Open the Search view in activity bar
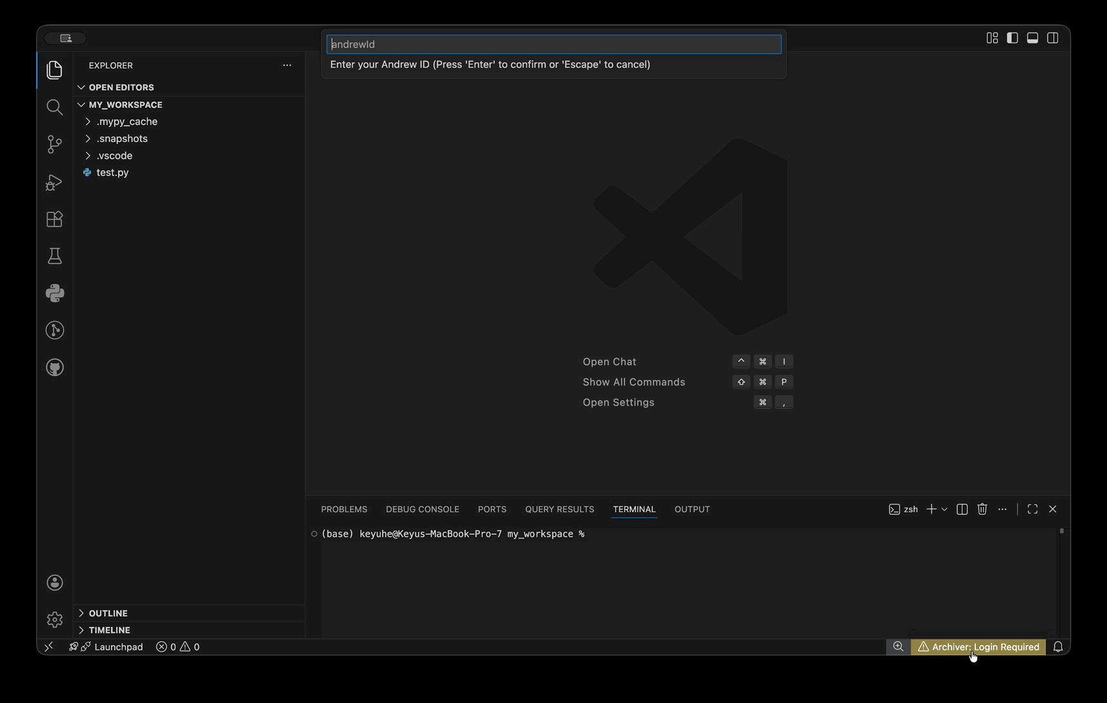The width and height of the screenshot is (1107, 703). tap(55, 107)
